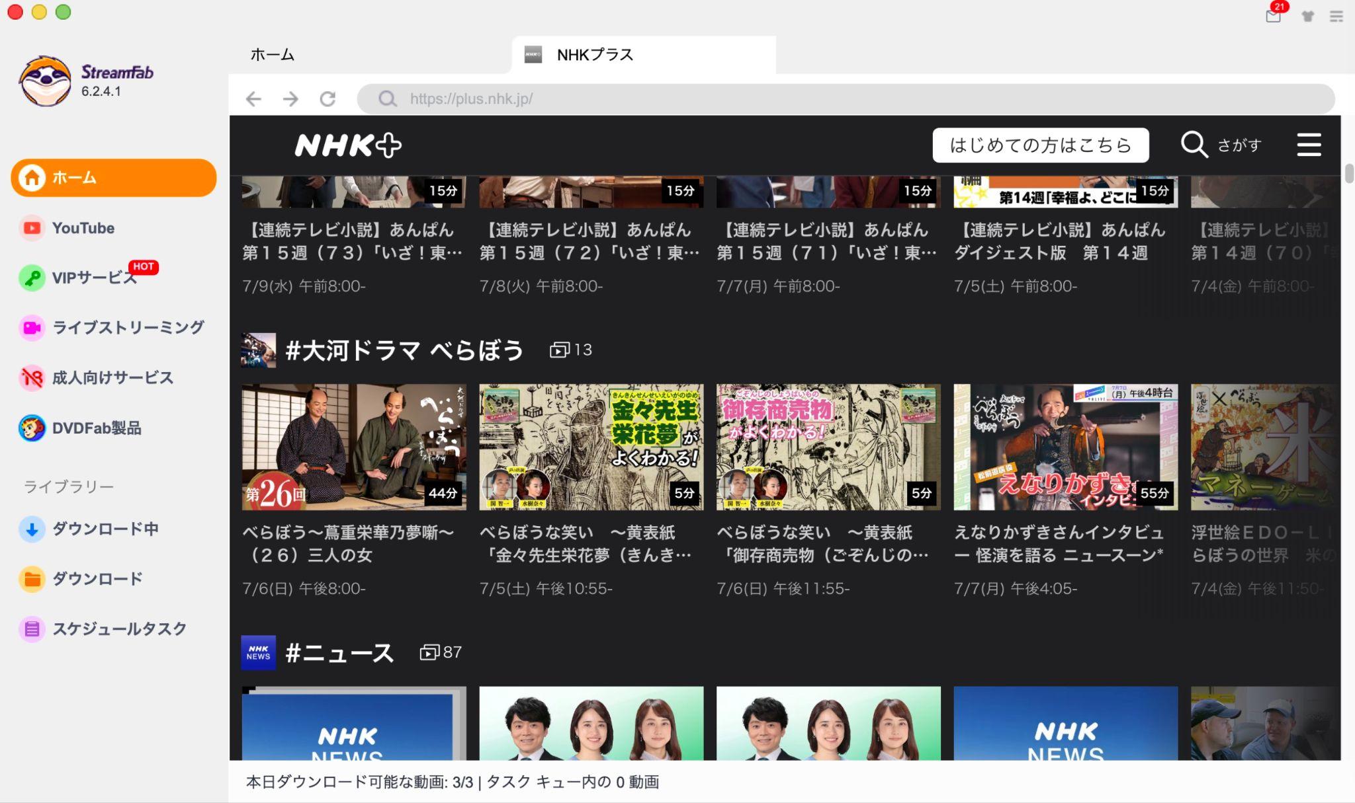Switch to the ホーム tab
This screenshot has width=1355, height=803.
(273, 54)
